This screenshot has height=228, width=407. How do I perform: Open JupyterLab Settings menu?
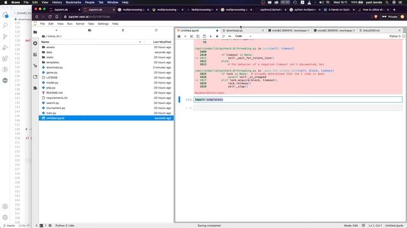103,24
